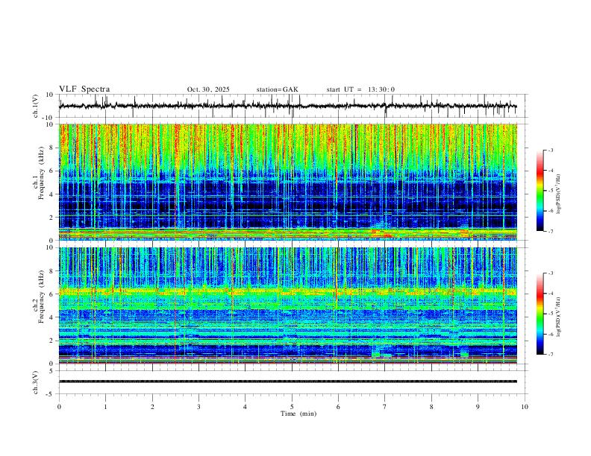Click the "10" tick on the time axis
The height and width of the screenshot is (456, 591).
[x=525, y=407]
